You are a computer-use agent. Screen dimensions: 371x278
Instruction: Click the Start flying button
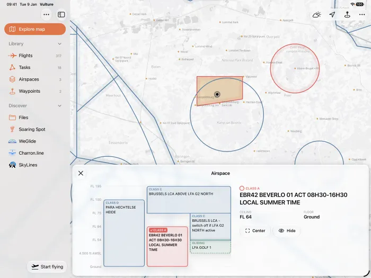pyautogui.click(x=47, y=267)
